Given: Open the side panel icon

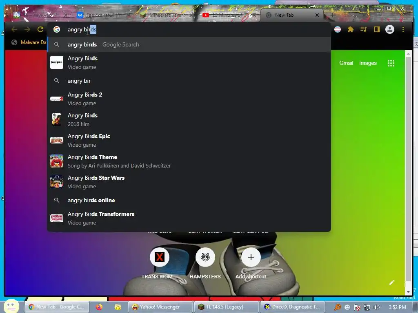Looking at the screenshot, I should (x=376, y=29).
